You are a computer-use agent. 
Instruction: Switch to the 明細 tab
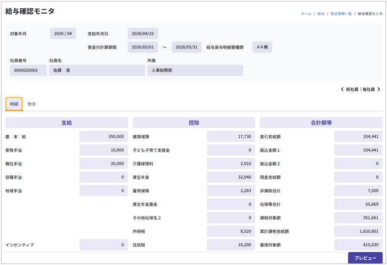click(x=14, y=104)
